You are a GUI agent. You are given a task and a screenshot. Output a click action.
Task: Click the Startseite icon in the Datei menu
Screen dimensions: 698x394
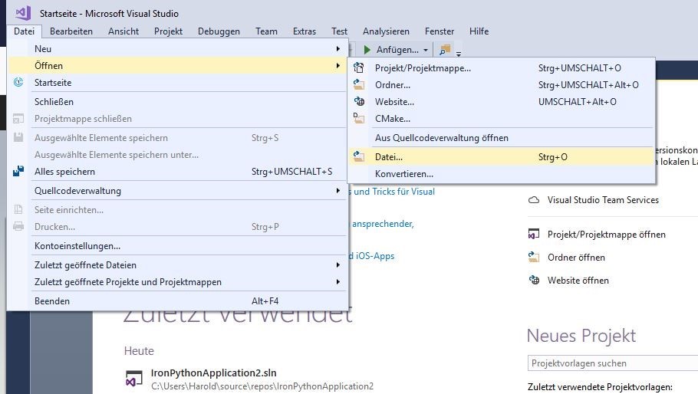(x=19, y=83)
